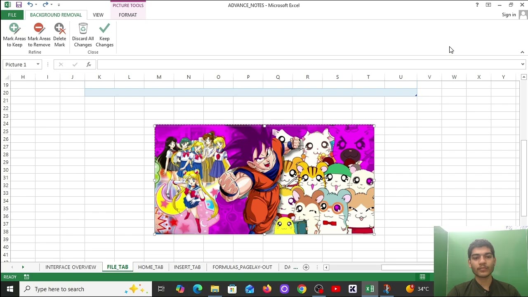This screenshot has width=528, height=297.
Task: Click the weather widget showing 34°C
Action: coord(417,289)
